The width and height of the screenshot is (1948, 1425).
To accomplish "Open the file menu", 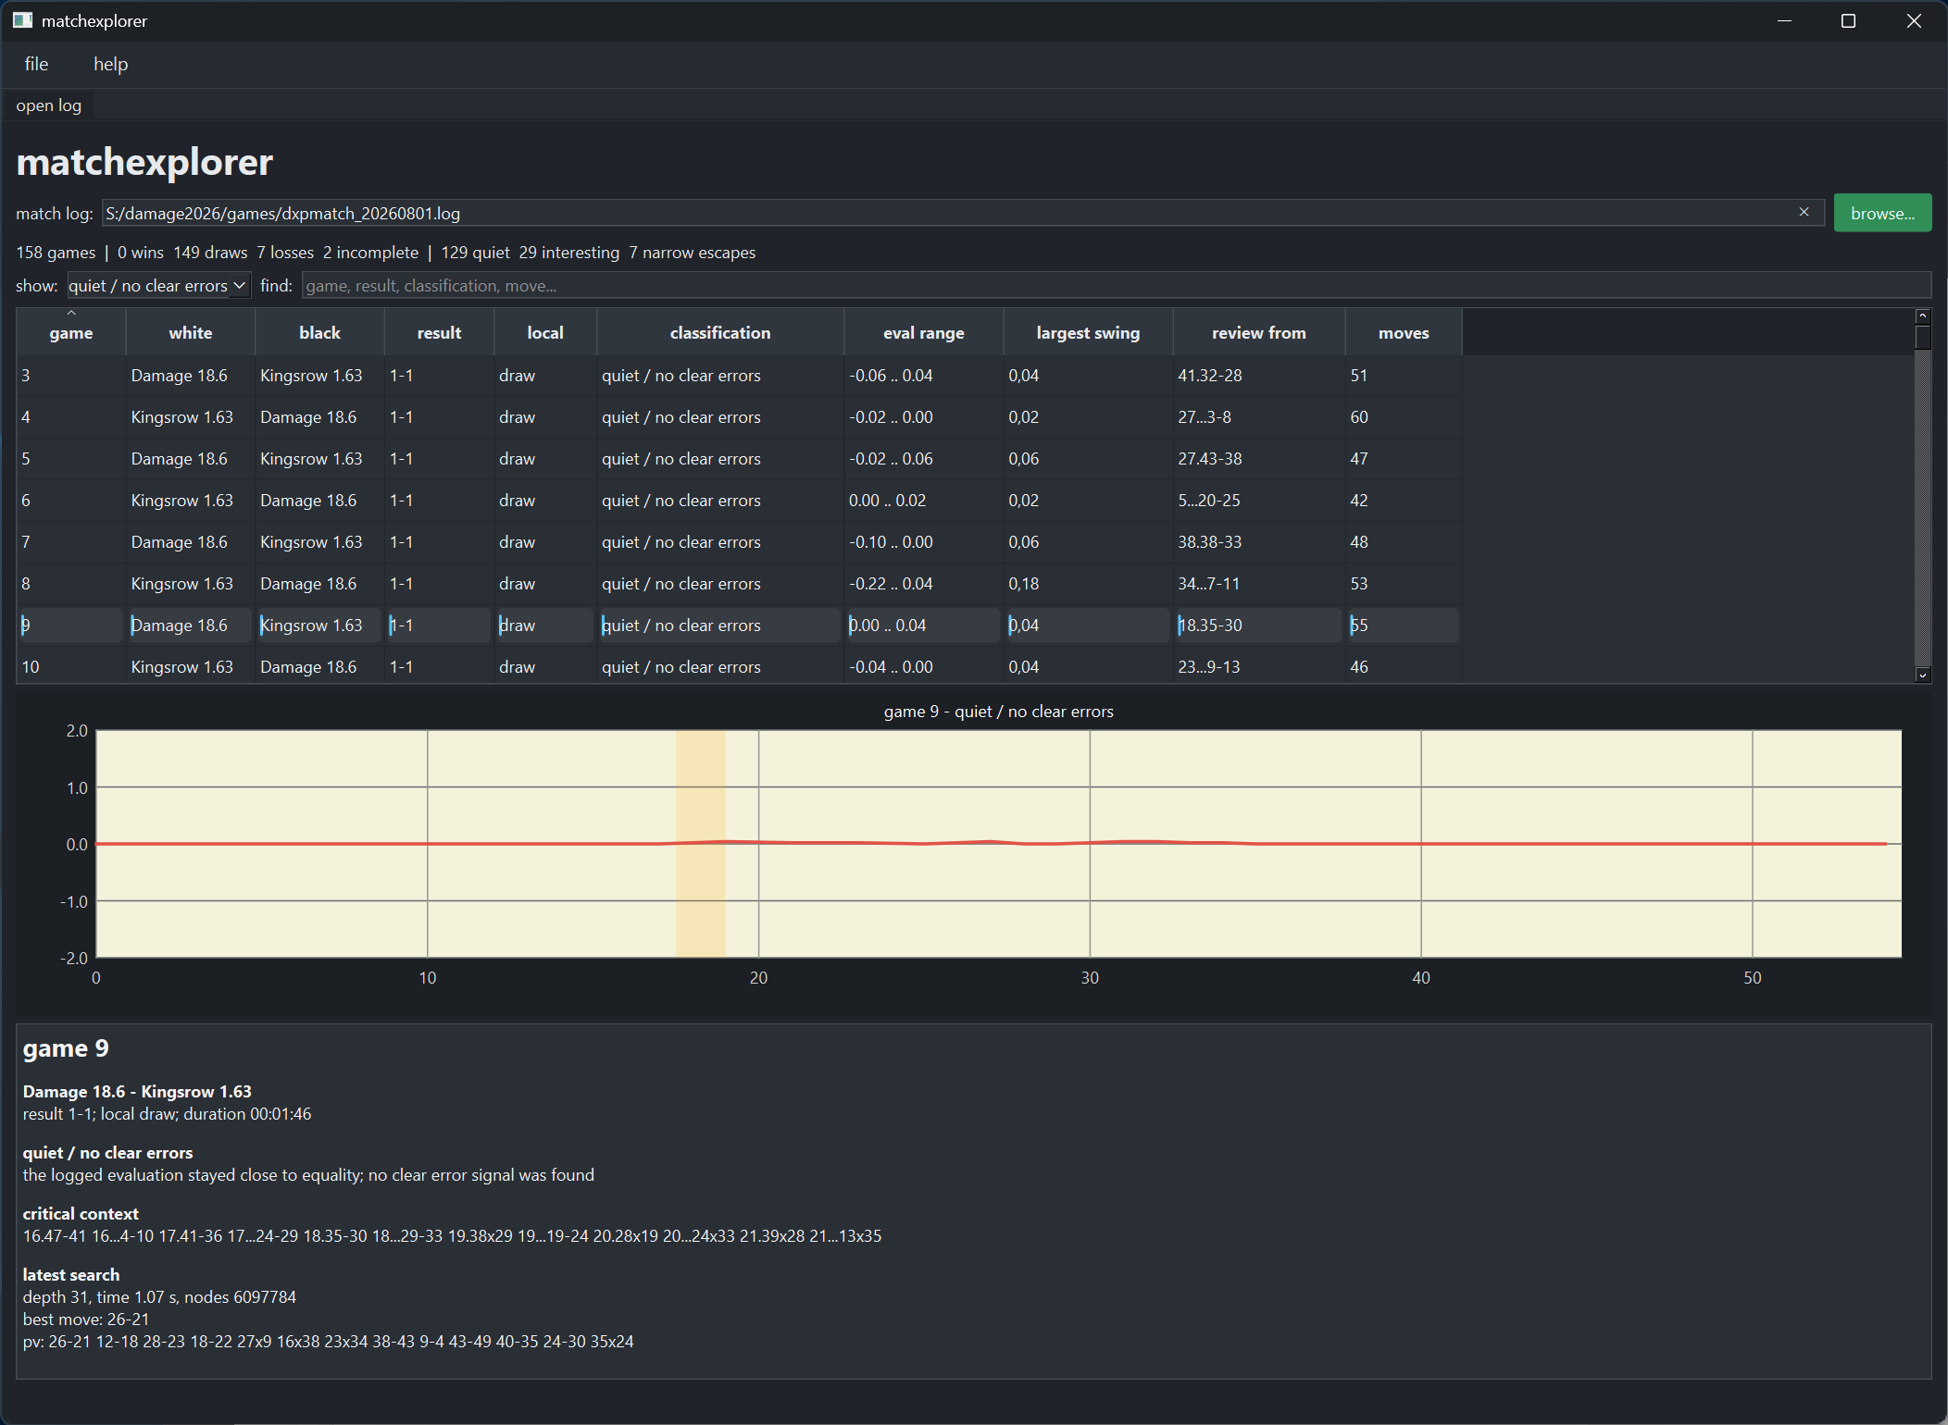I will pos(36,64).
